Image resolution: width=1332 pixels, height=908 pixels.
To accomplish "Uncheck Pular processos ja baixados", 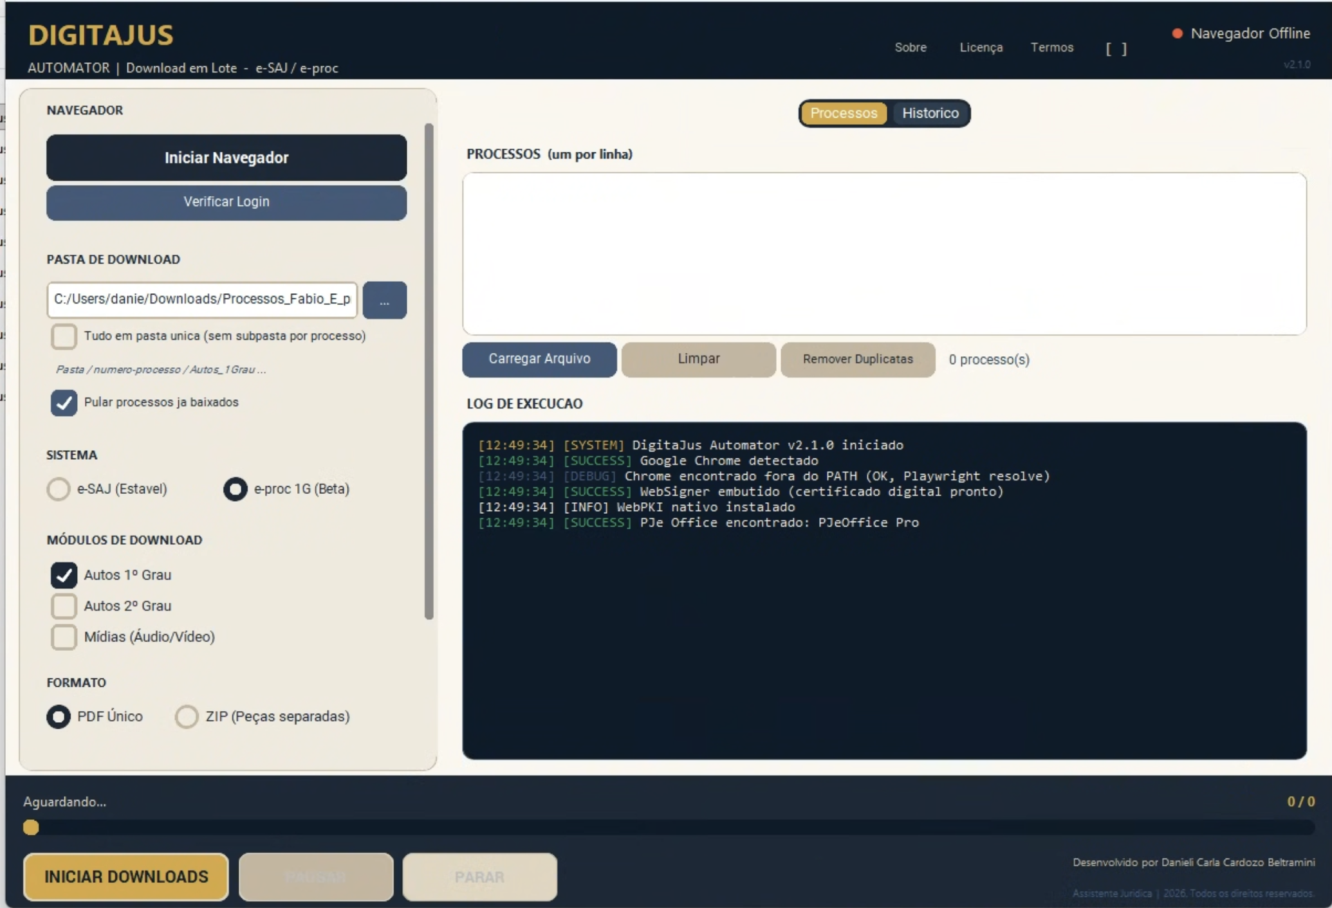I will (64, 403).
